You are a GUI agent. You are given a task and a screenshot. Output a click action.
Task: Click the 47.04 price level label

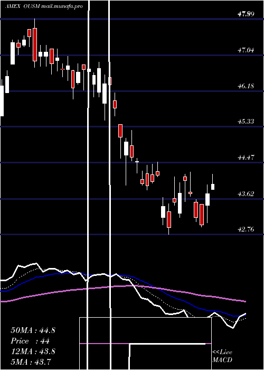click(x=246, y=50)
